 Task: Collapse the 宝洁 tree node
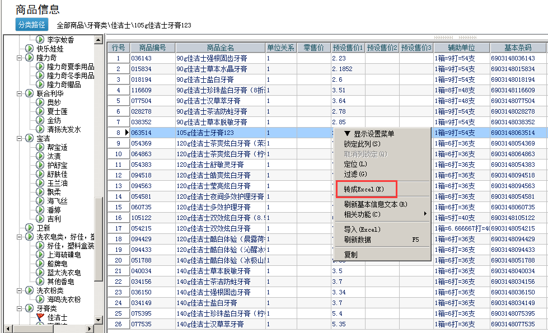click(x=20, y=138)
